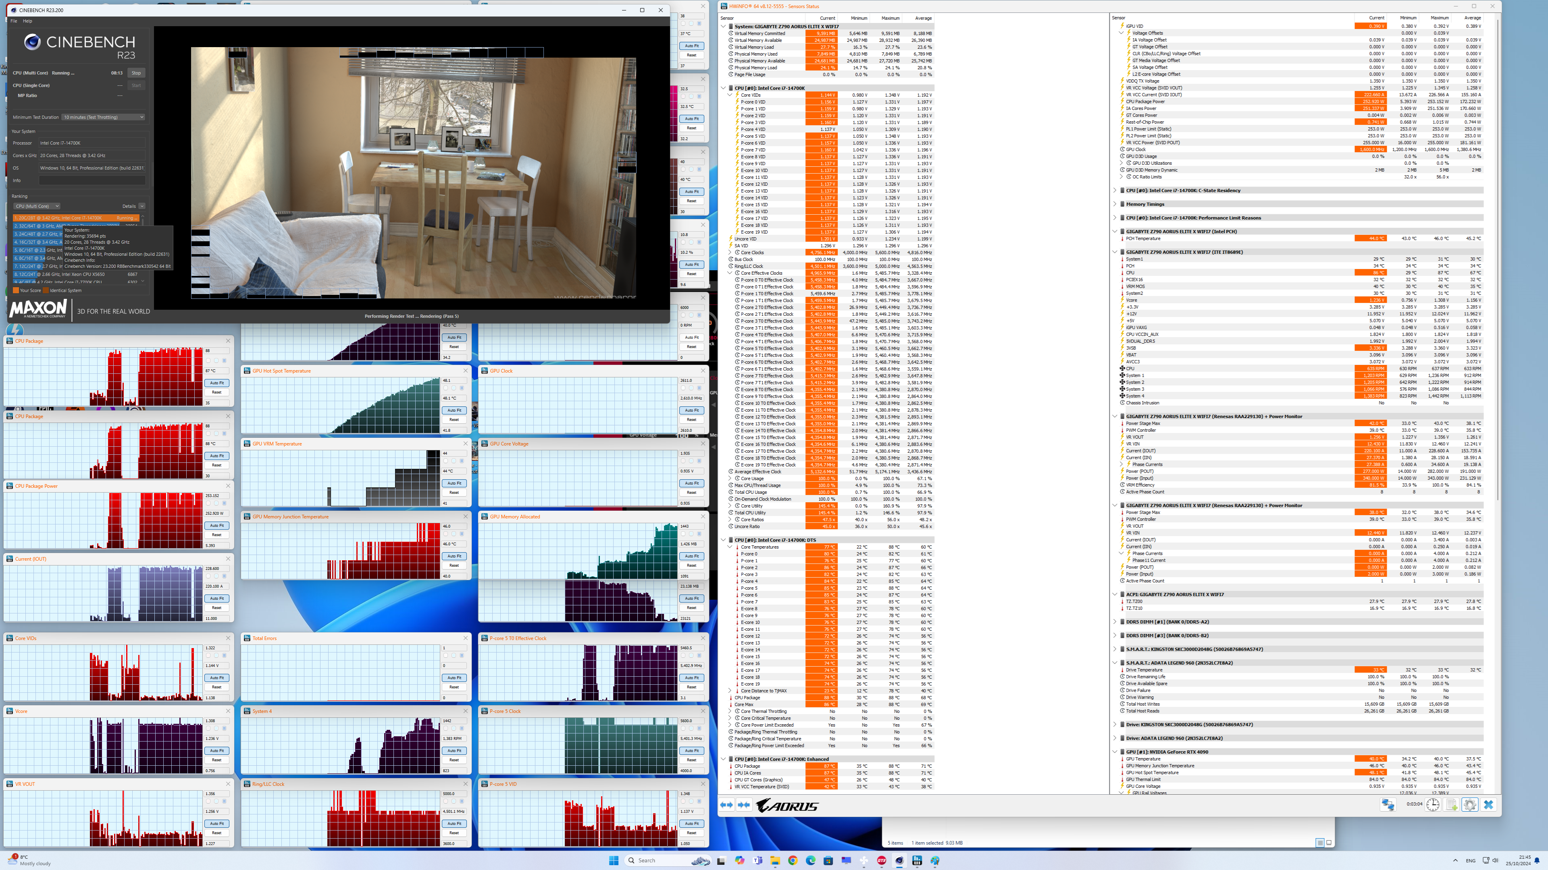Click HWiNFO expand columns arrows icon
The image size is (1548, 870).
click(x=726, y=805)
